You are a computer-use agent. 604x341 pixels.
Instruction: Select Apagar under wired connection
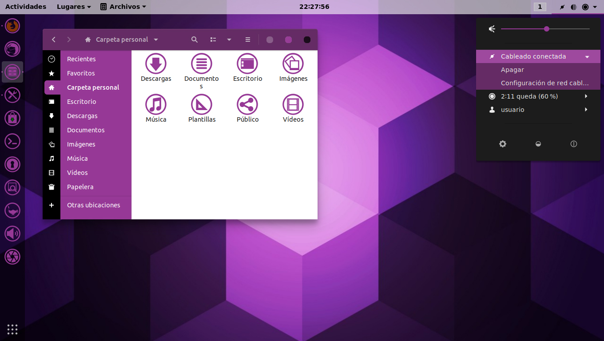[538, 70]
